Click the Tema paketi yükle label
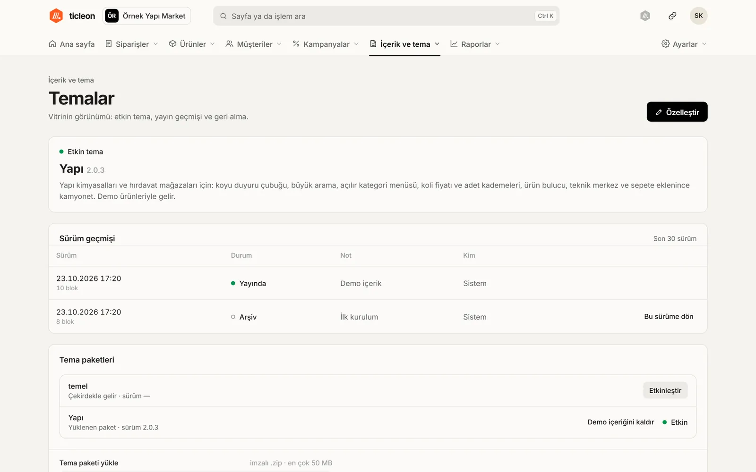The image size is (756, 472). [x=89, y=463]
